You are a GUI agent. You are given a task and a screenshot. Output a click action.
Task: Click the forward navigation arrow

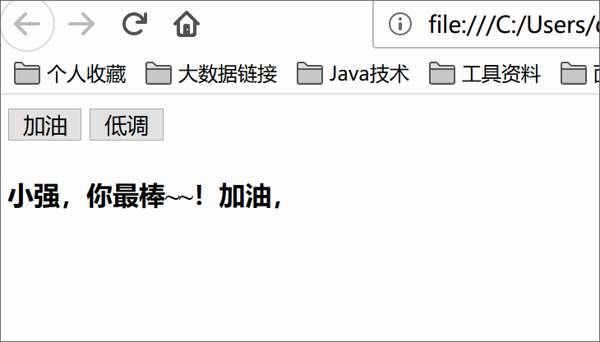pyautogui.click(x=81, y=24)
